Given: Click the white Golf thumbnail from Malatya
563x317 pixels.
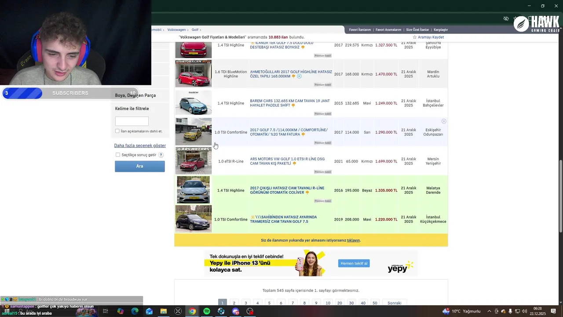Looking at the screenshot, I should (194, 190).
